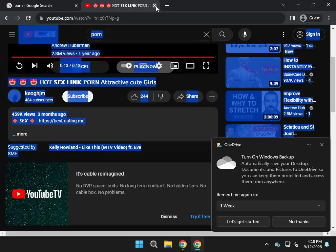Screen dimensions: 336x252
Task: Open a new browser tab
Action: click(167, 6)
